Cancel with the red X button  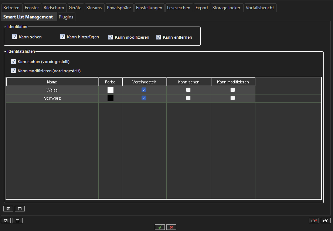(x=171, y=227)
